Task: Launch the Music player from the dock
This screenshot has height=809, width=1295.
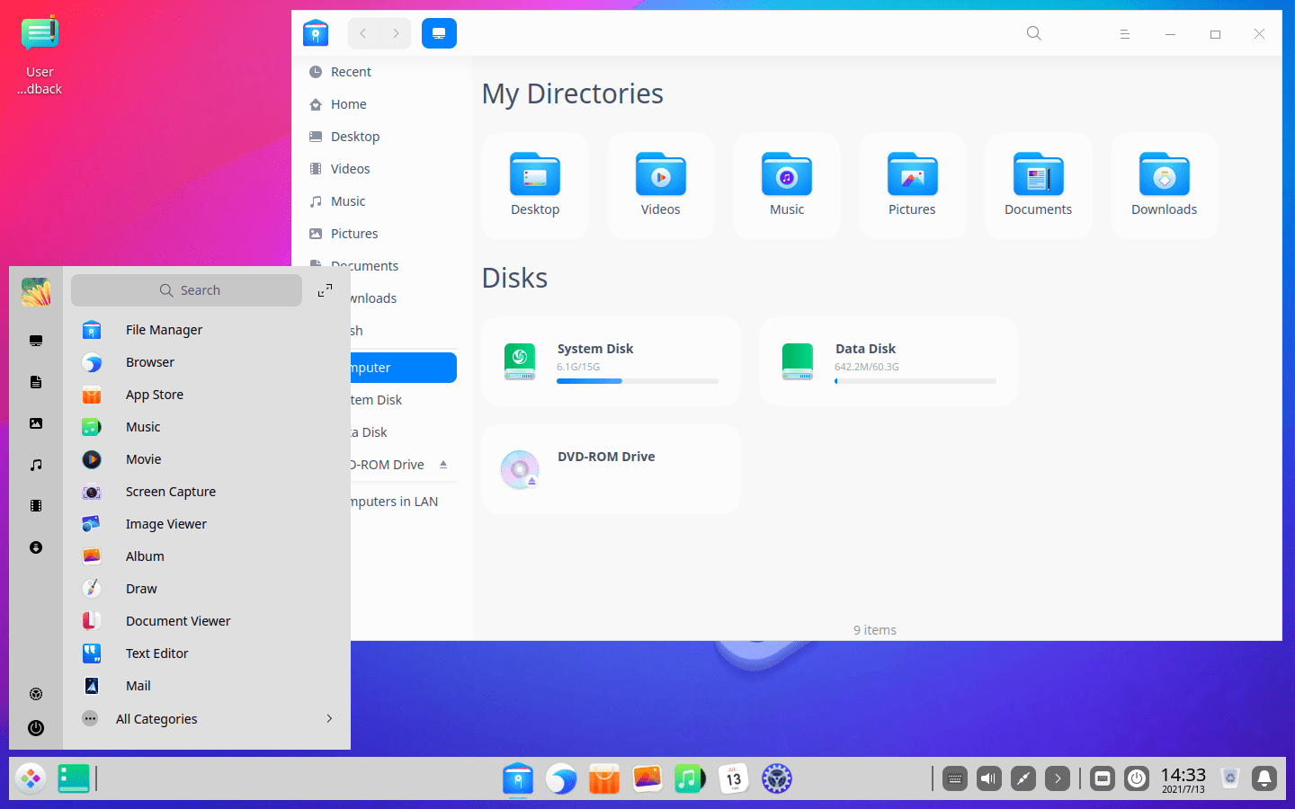Action: click(x=690, y=778)
